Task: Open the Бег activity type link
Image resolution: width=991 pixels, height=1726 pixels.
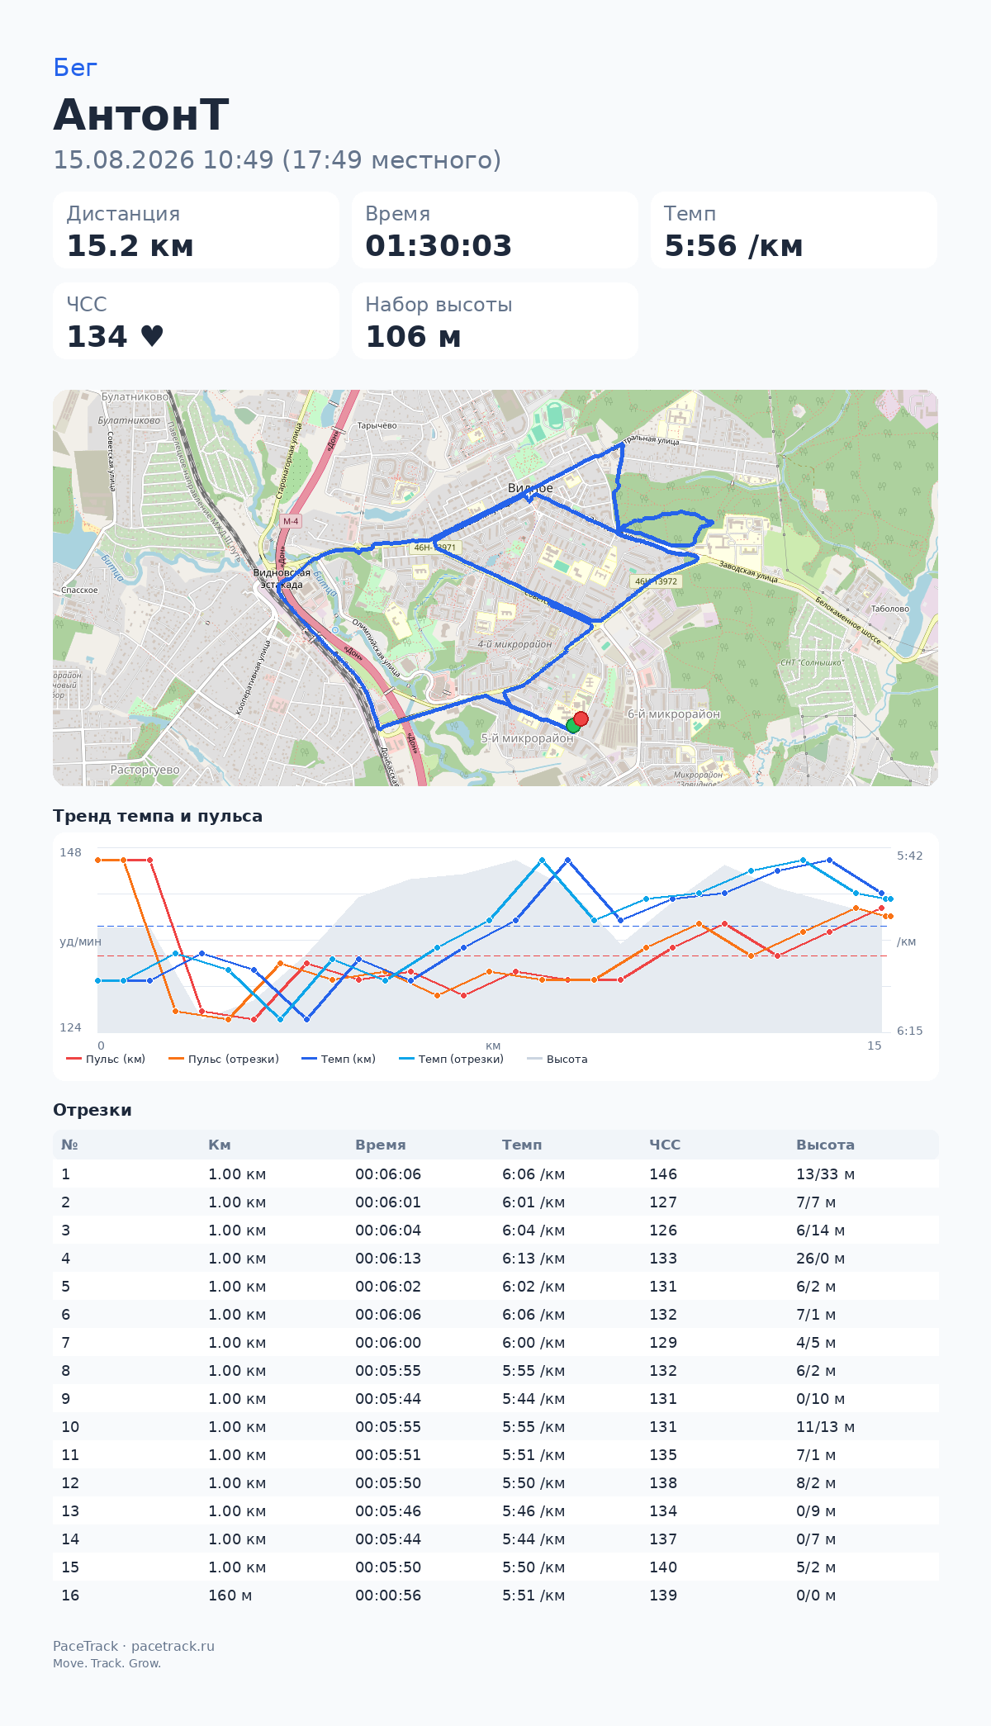Action: tap(75, 68)
